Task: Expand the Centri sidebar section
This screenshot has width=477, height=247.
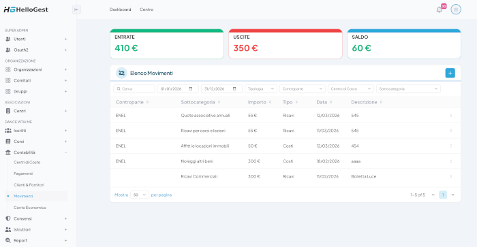Action: (65, 111)
